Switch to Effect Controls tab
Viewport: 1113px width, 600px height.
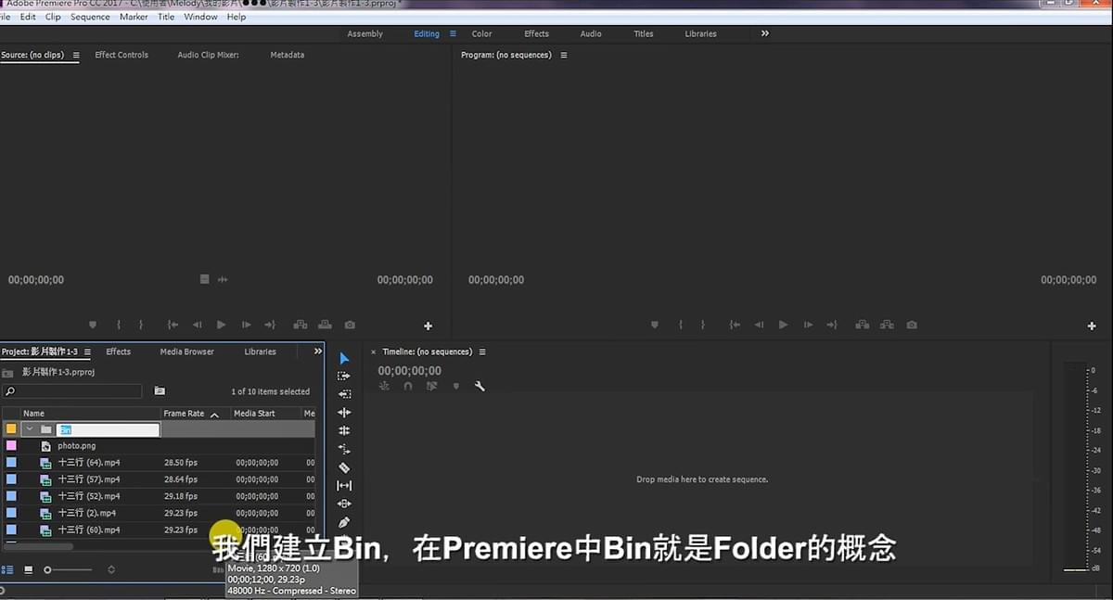122,55
